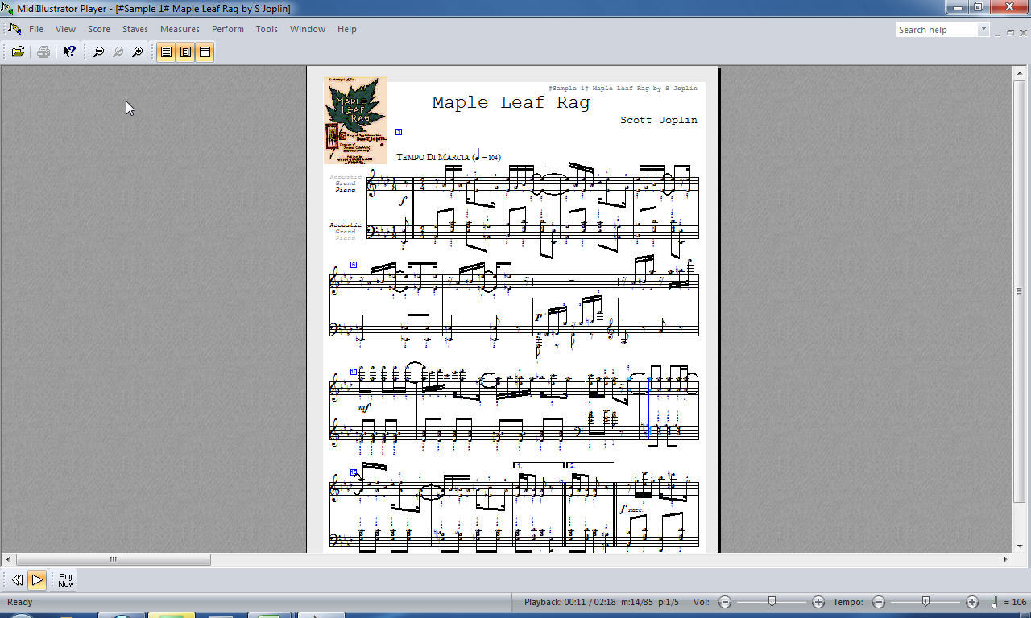Restore down the inner document window
This screenshot has width=1031, height=618.
pos(1010,32)
